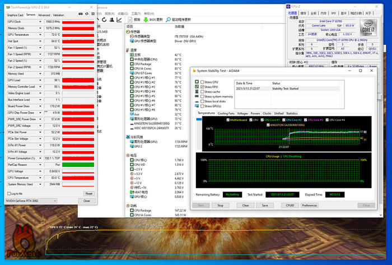Toggle CPU Core #1 graph checkbox
This screenshot has height=265, width=392.
coord(262,120)
